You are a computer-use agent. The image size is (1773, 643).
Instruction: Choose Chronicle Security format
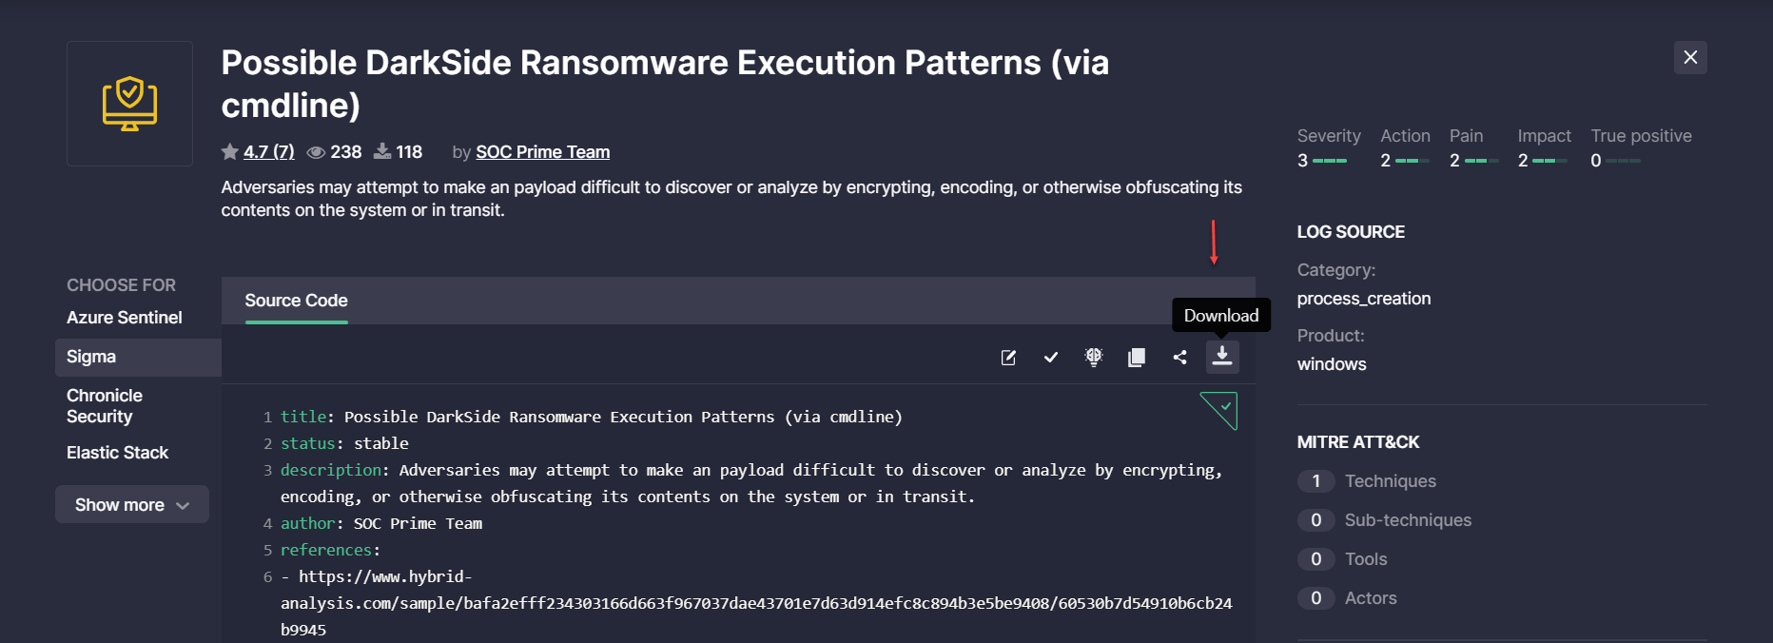[x=105, y=406]
